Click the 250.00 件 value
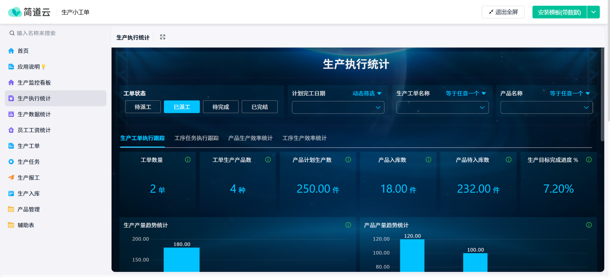This screenshot has height=277, width=610. (x=318, y=189)
